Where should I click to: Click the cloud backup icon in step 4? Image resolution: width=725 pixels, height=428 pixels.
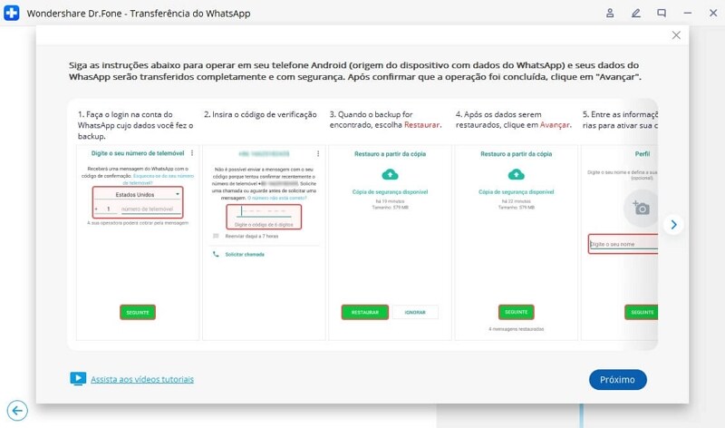[517, 174]
